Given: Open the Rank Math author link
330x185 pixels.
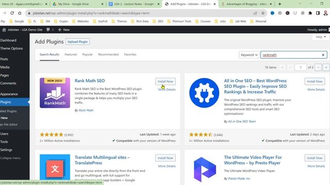Looking at the screenshot, I should pyautogui.click(x=86, y=110).
